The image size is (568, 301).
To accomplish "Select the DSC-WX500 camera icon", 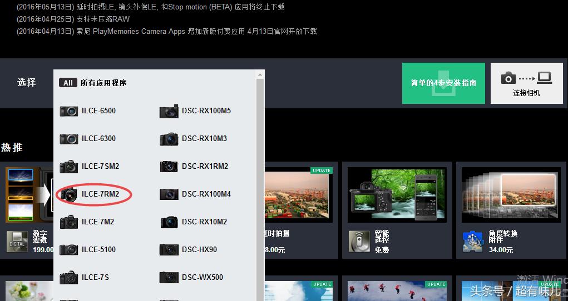I will [169, 278].
